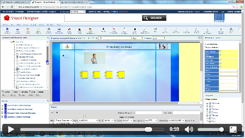
Task: Open the Window menu
Action: [50, 25]
